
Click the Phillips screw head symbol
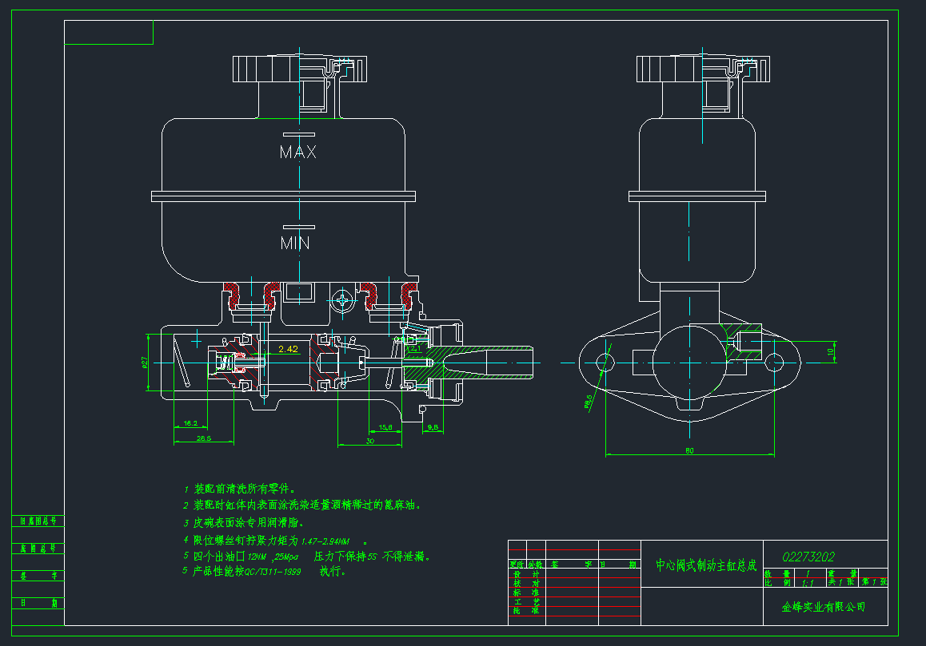click(345, 301)
